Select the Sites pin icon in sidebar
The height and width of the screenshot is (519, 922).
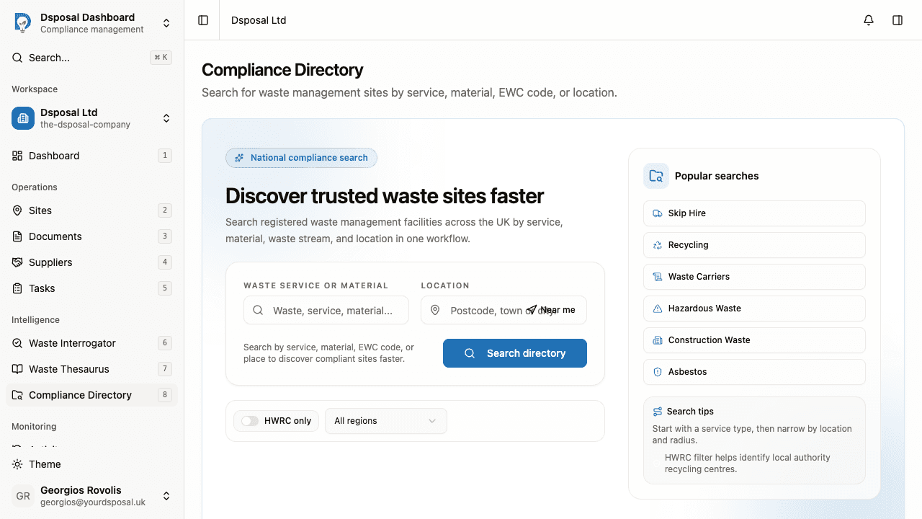coord(17,210)
